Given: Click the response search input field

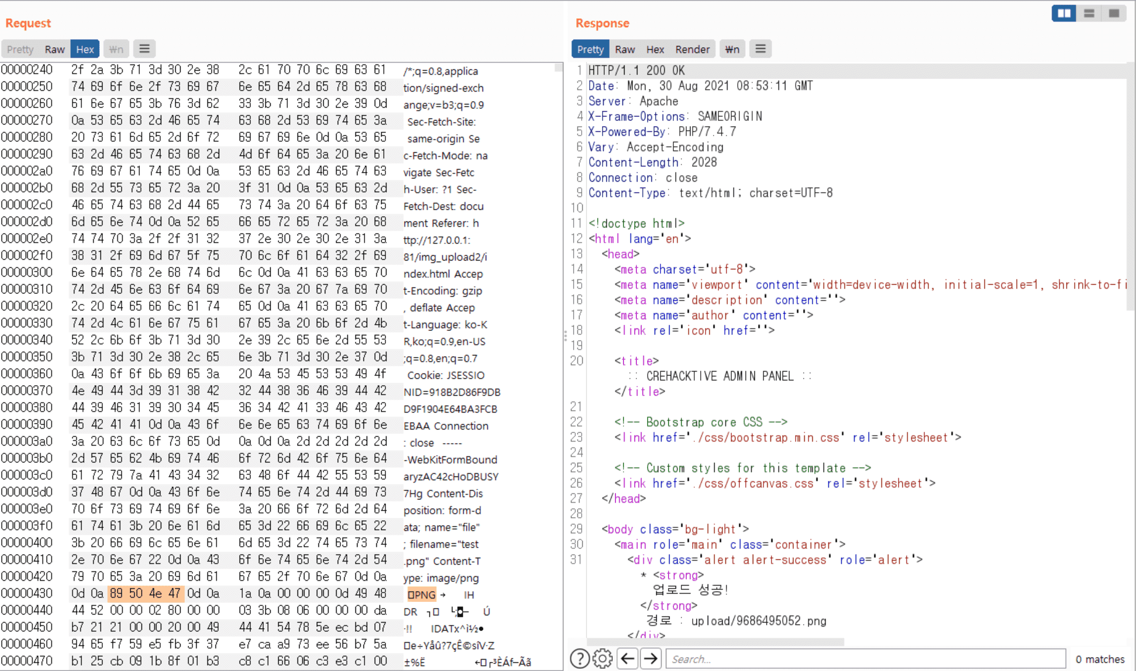Looking at the screenshot, I should (865, 659).
